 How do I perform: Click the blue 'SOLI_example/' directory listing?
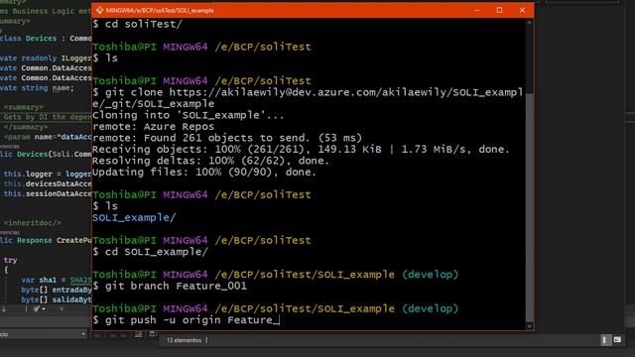(x=134, y=218)
